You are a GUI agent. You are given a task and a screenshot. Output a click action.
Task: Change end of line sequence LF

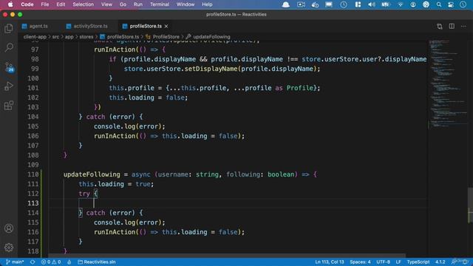coord(398,262)
